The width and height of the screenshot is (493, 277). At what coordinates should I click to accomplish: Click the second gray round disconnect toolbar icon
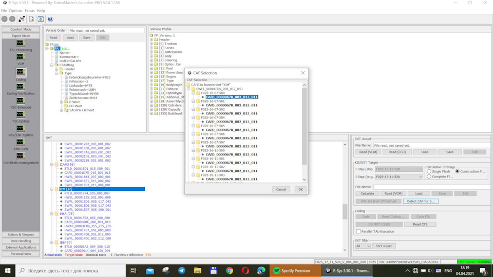point(12,19)
